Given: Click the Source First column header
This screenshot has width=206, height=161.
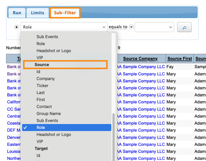Looking at the screenshot, I should 180,59.
